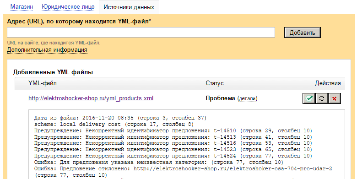
Task: Open elektroshocker-shop.ru yml_products.xml link
Action: click(91, 98)
